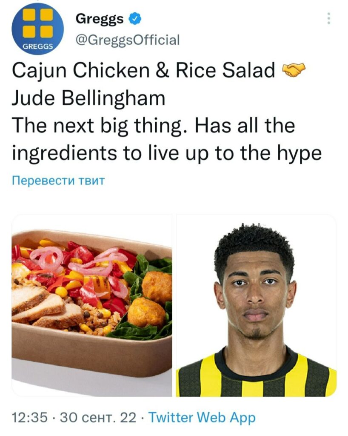This screenshot has height=436, width=348.
Task: Open the Twitter Web App source link
Action: click(202, 417)
